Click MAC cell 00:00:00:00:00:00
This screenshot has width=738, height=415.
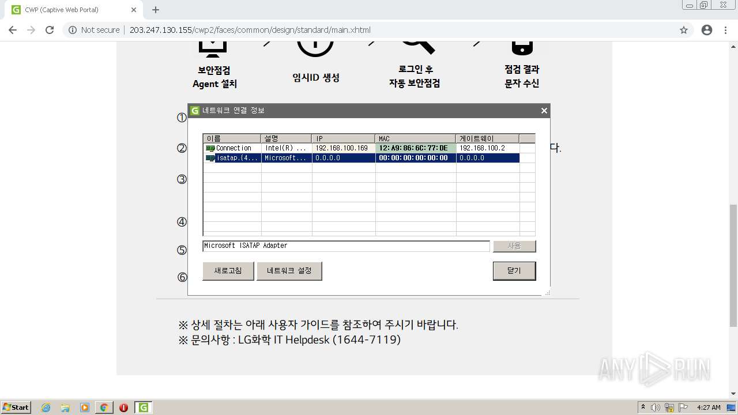[x=415, y=158]
